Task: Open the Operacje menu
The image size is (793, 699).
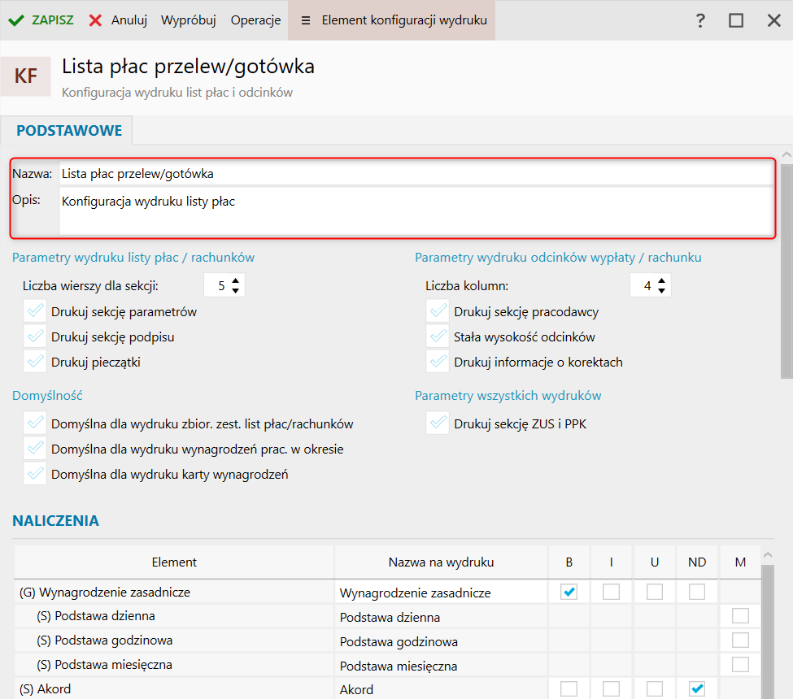Action: [255, 20]
